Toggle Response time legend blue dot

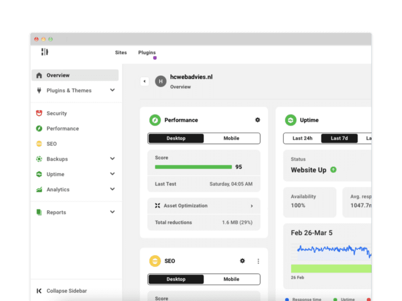coord(287,299)
